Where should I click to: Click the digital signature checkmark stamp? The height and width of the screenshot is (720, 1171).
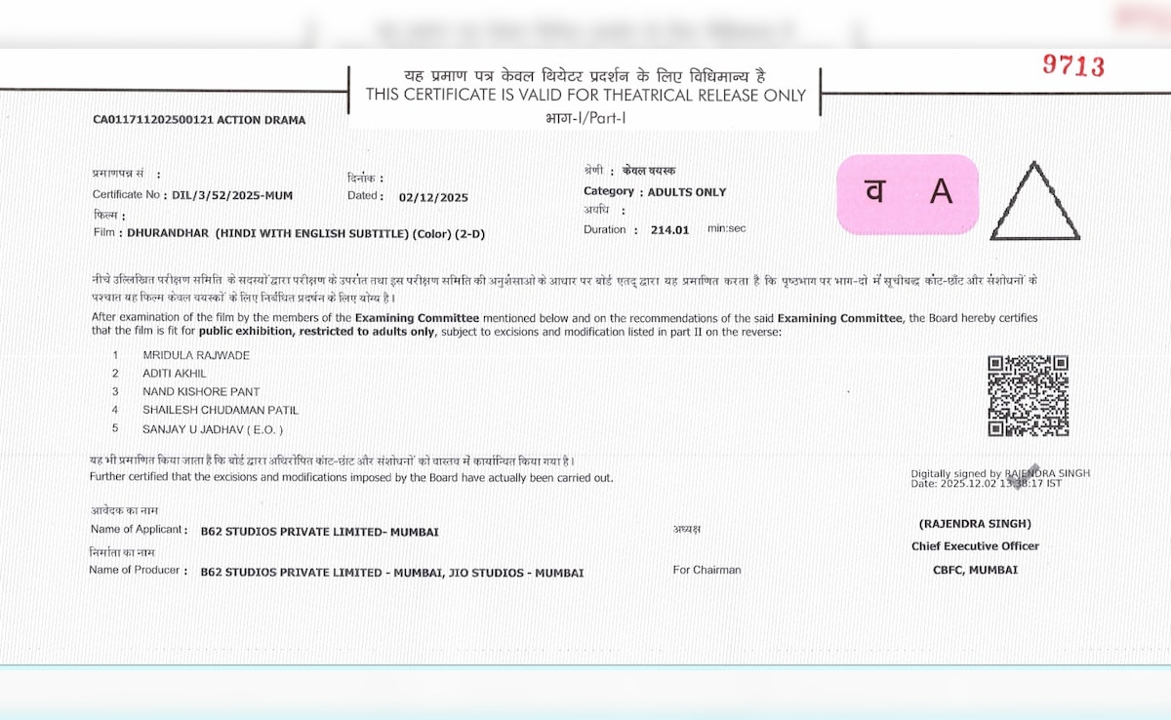[x=1029, y=473]
